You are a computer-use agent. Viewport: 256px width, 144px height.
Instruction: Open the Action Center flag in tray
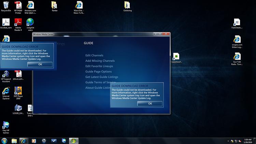pos(232,141)
